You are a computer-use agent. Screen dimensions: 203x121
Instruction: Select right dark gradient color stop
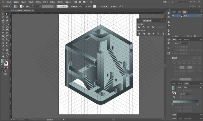click(198, 104)
